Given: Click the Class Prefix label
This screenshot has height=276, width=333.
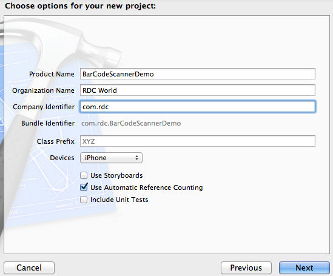Looking at the screenshot, I should click(x=56, y=141).
